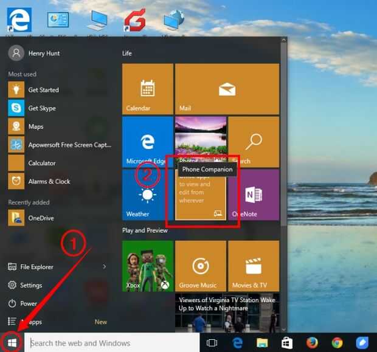Click the Control Panel desktop icon

point(58,19)
